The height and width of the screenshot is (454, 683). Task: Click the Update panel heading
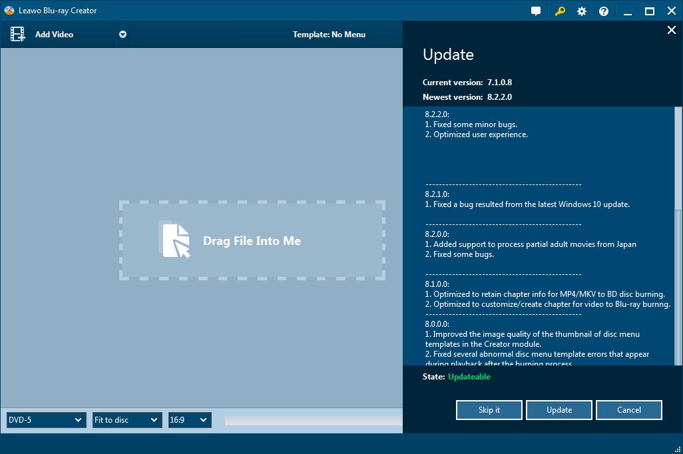[448, 55]
